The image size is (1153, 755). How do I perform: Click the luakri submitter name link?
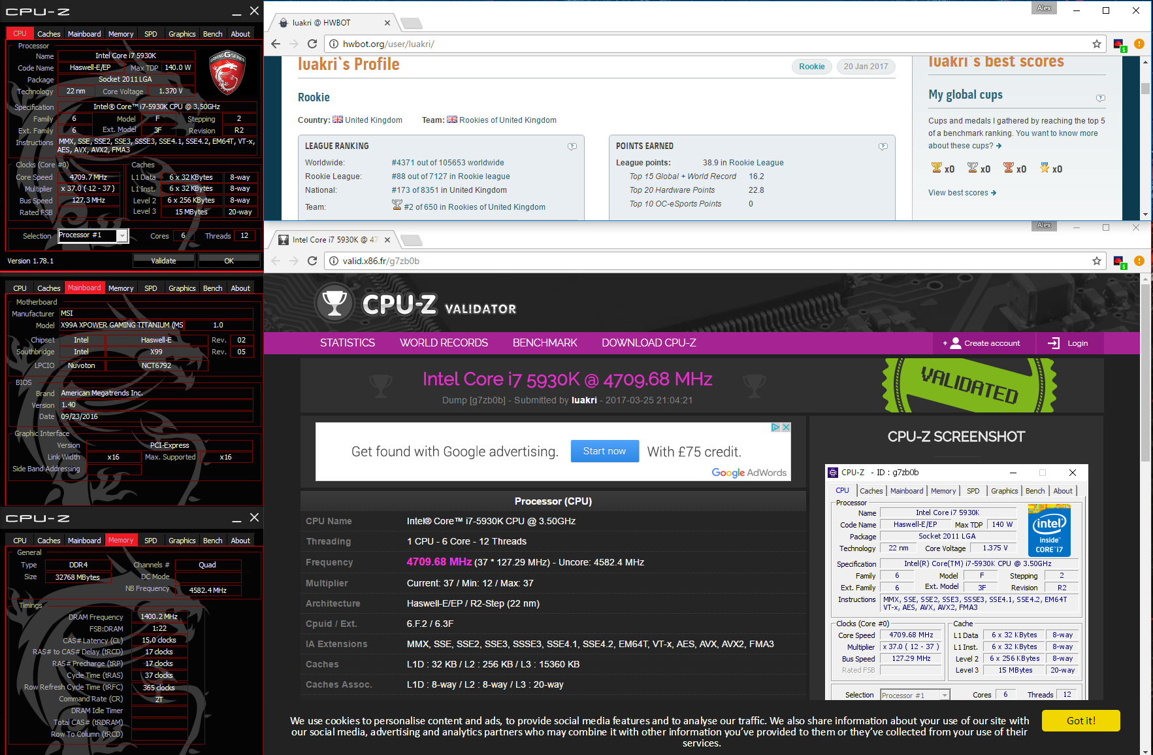click(584, 400)
